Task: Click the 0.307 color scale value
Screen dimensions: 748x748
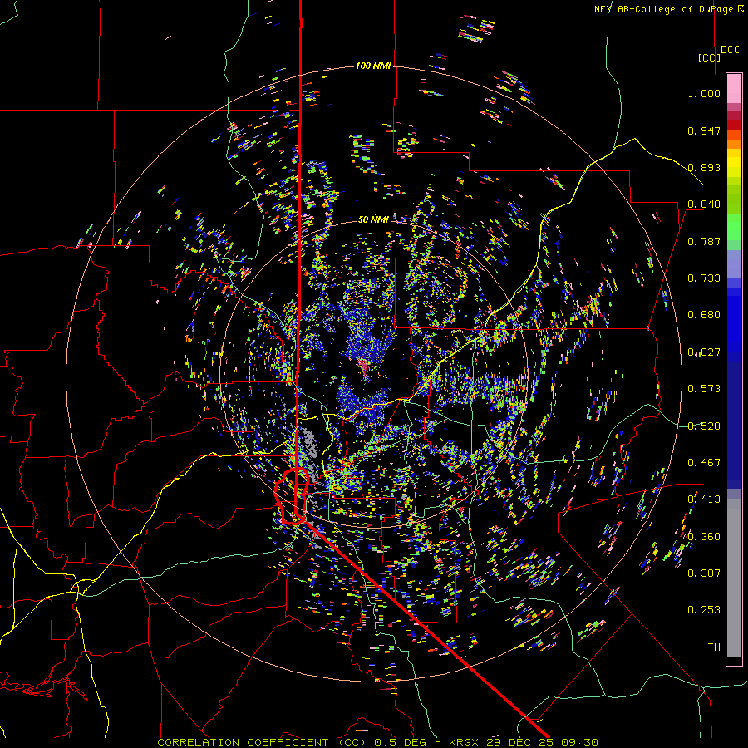Action: coord(704,573)
